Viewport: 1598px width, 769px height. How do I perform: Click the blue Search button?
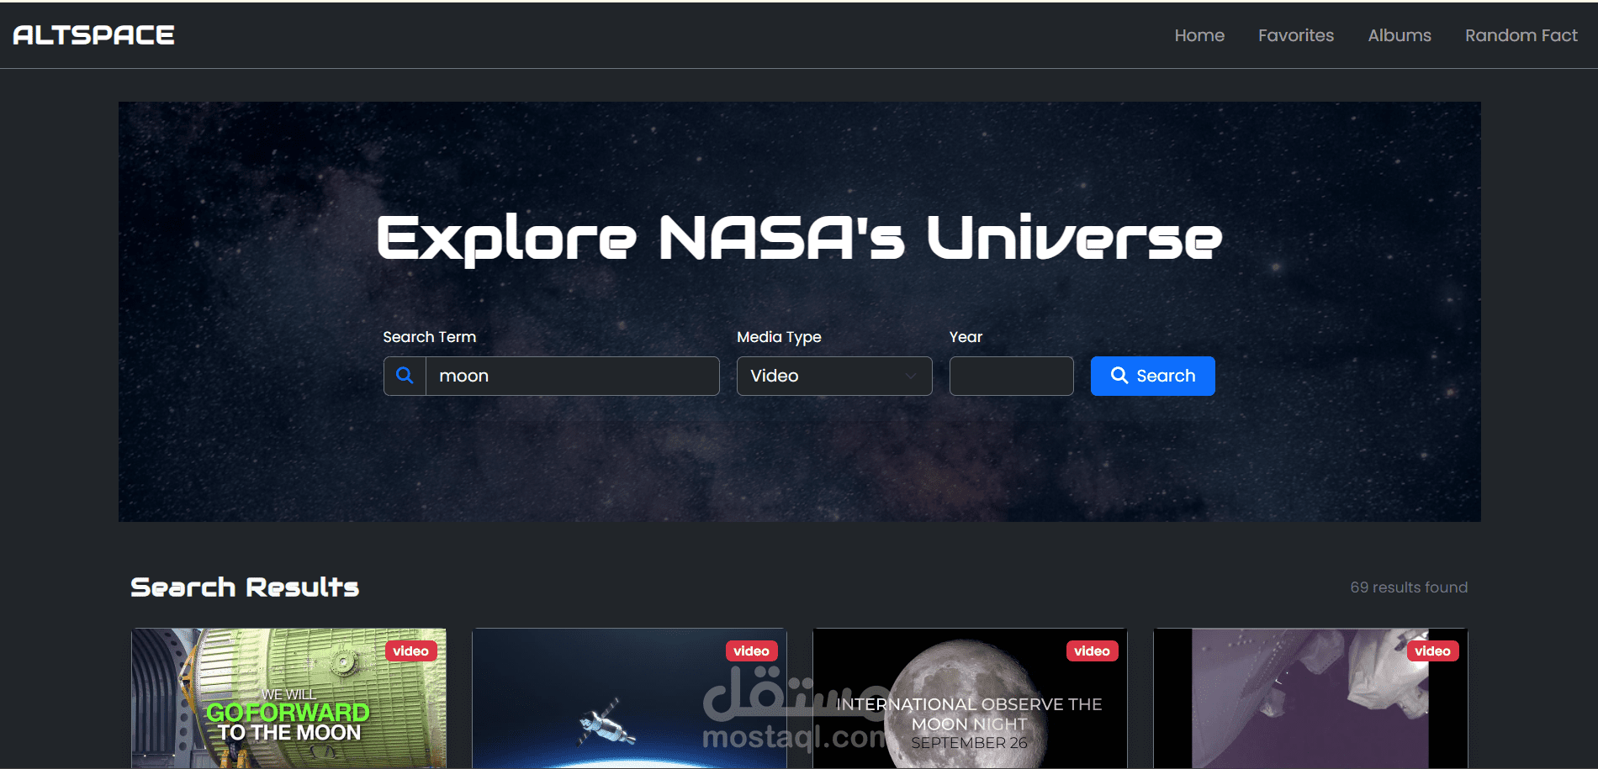1152,376
